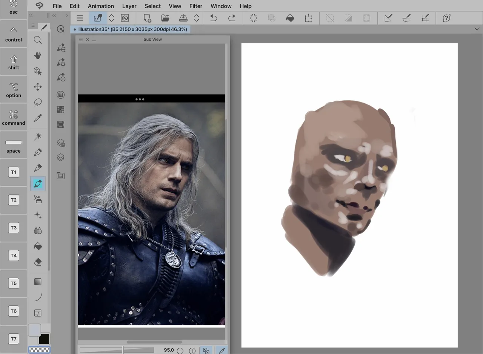Viewport: 483px width, 354px height.
Task: Select the Frame border tool
Action: (x=38, y=313)
